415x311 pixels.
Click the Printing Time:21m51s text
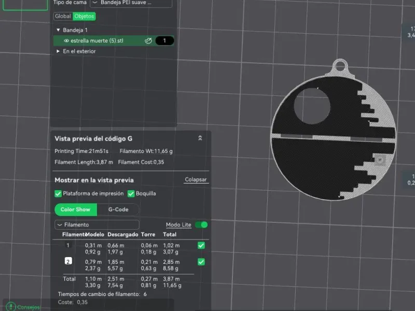tap(81, 151)
